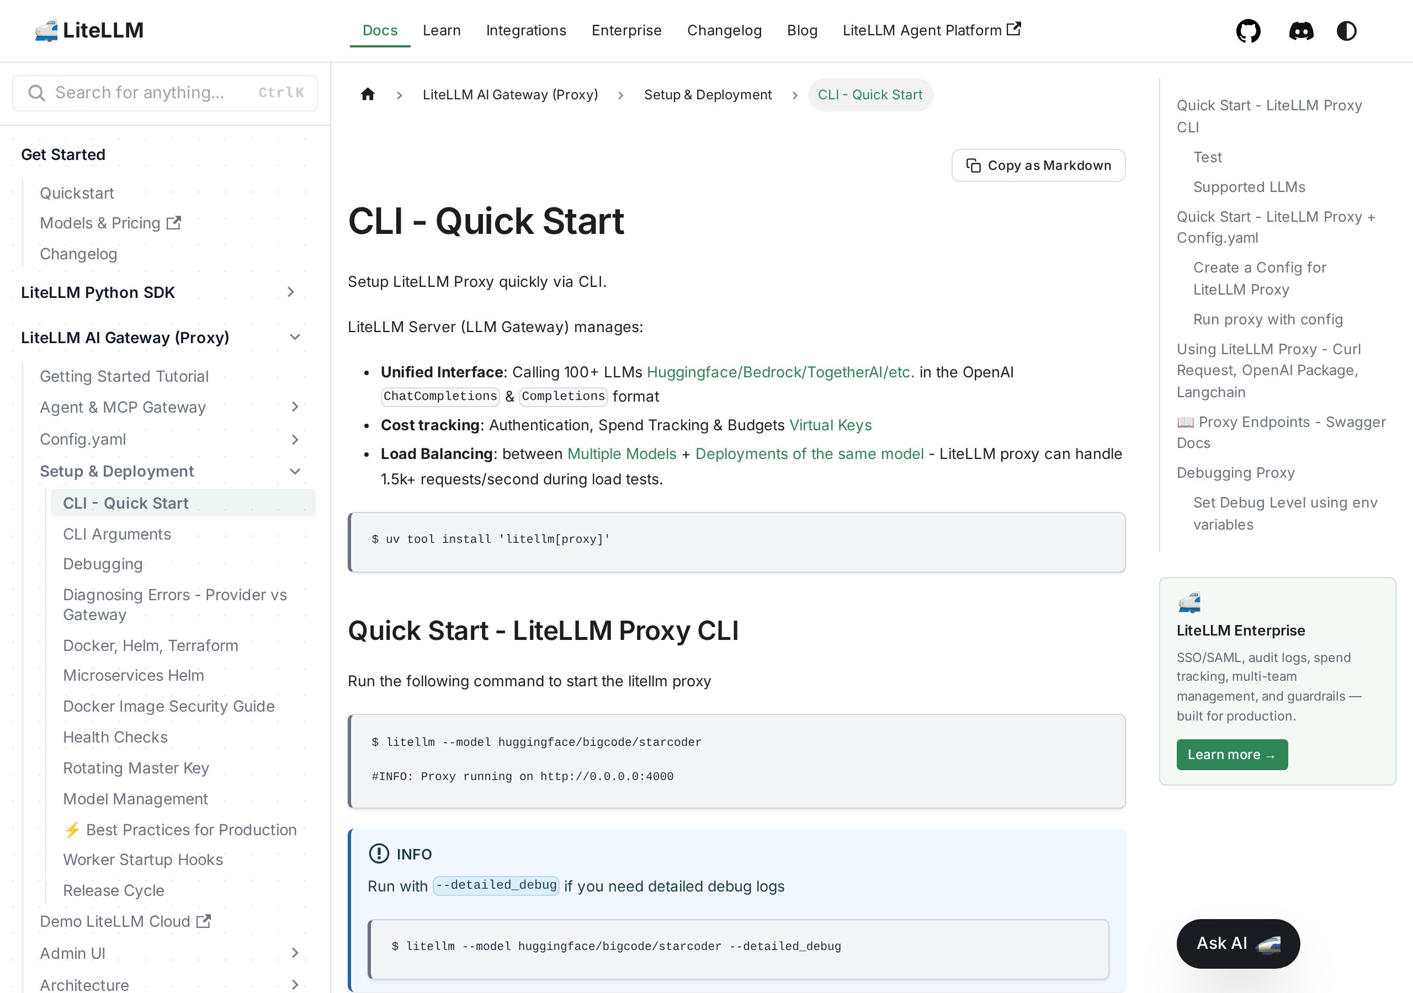Expand the Architecture sidebar chevron
The height and width of the screenshot is (993, 1413).
pyautogui.click(x=295, y=984)
